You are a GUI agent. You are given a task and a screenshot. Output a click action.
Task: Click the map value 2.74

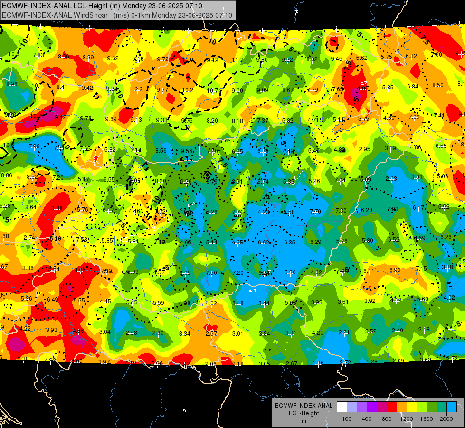pos(29,238)
